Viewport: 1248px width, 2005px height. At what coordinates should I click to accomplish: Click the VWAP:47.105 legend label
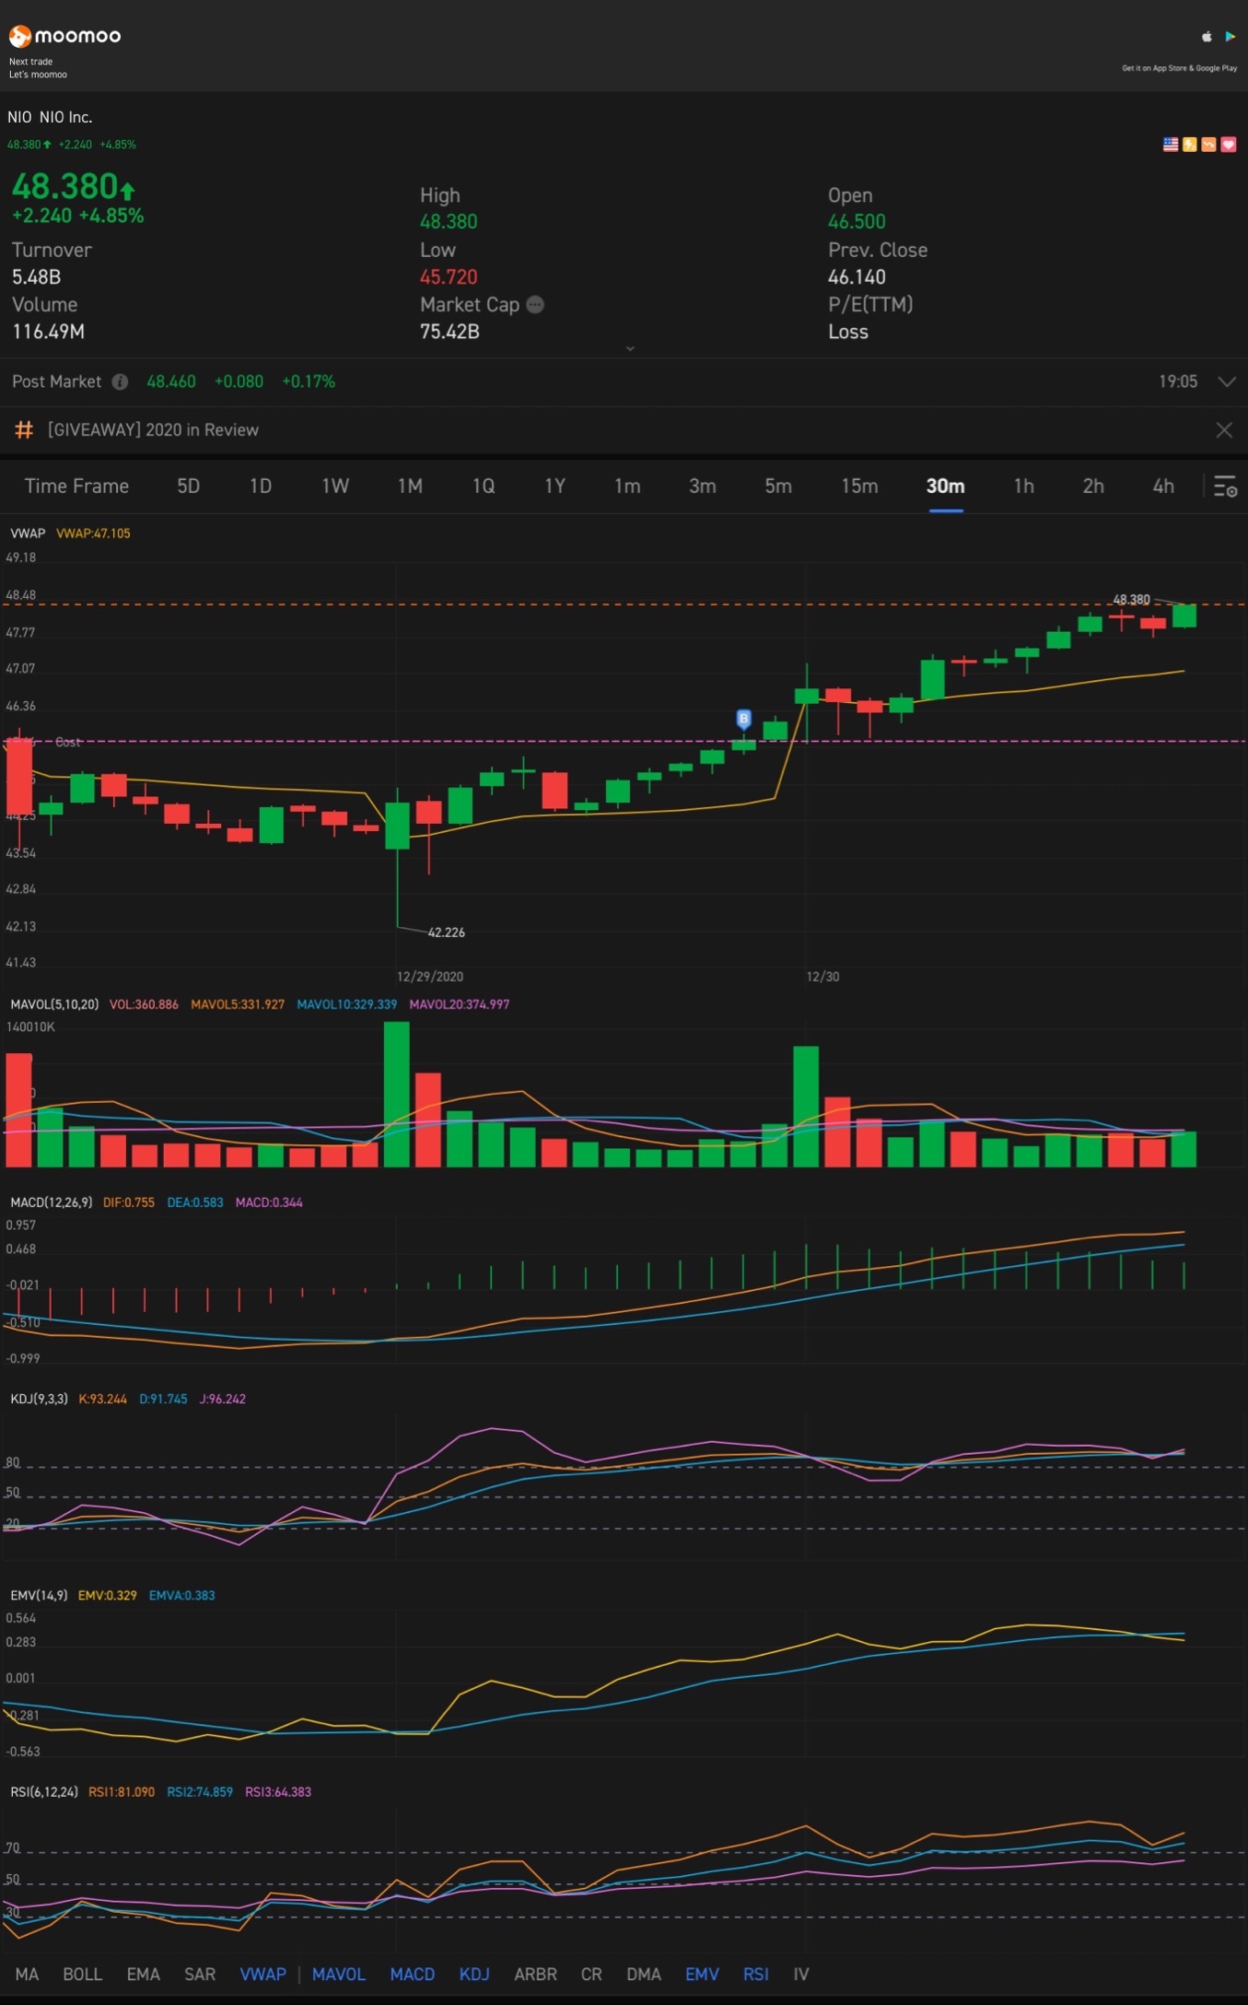tap(93, 533)
